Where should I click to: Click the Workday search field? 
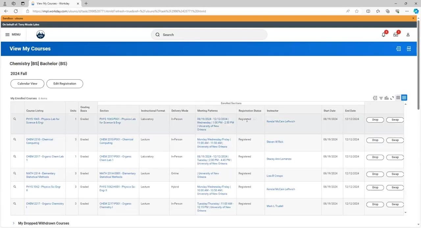[209, 34]
